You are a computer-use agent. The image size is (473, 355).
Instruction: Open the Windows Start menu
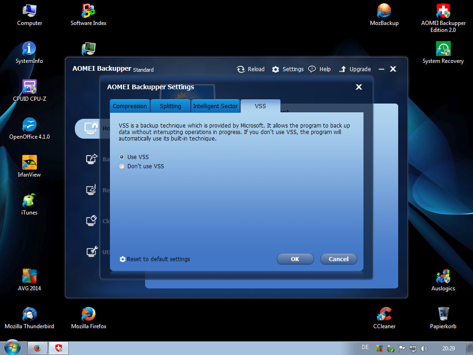[x=12, y=348]
